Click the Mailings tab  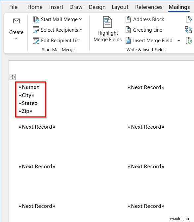point(179,7)
